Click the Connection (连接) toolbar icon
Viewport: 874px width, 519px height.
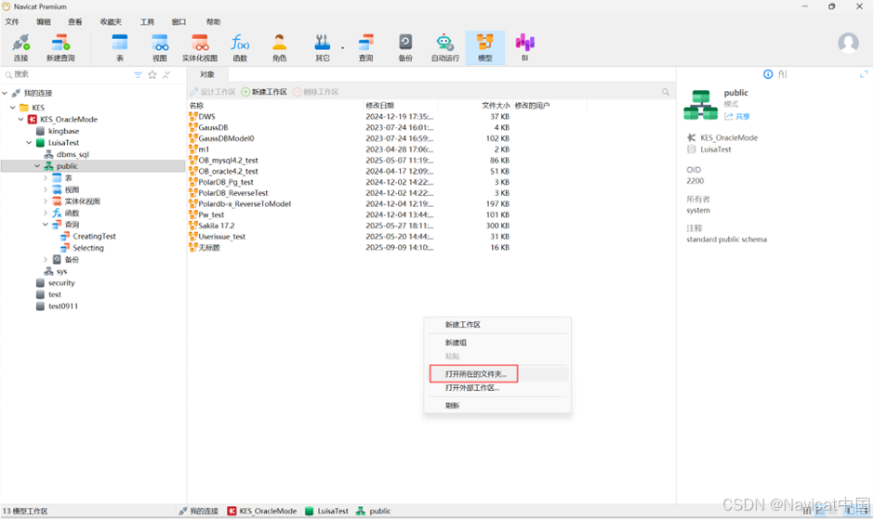[20, 48]
